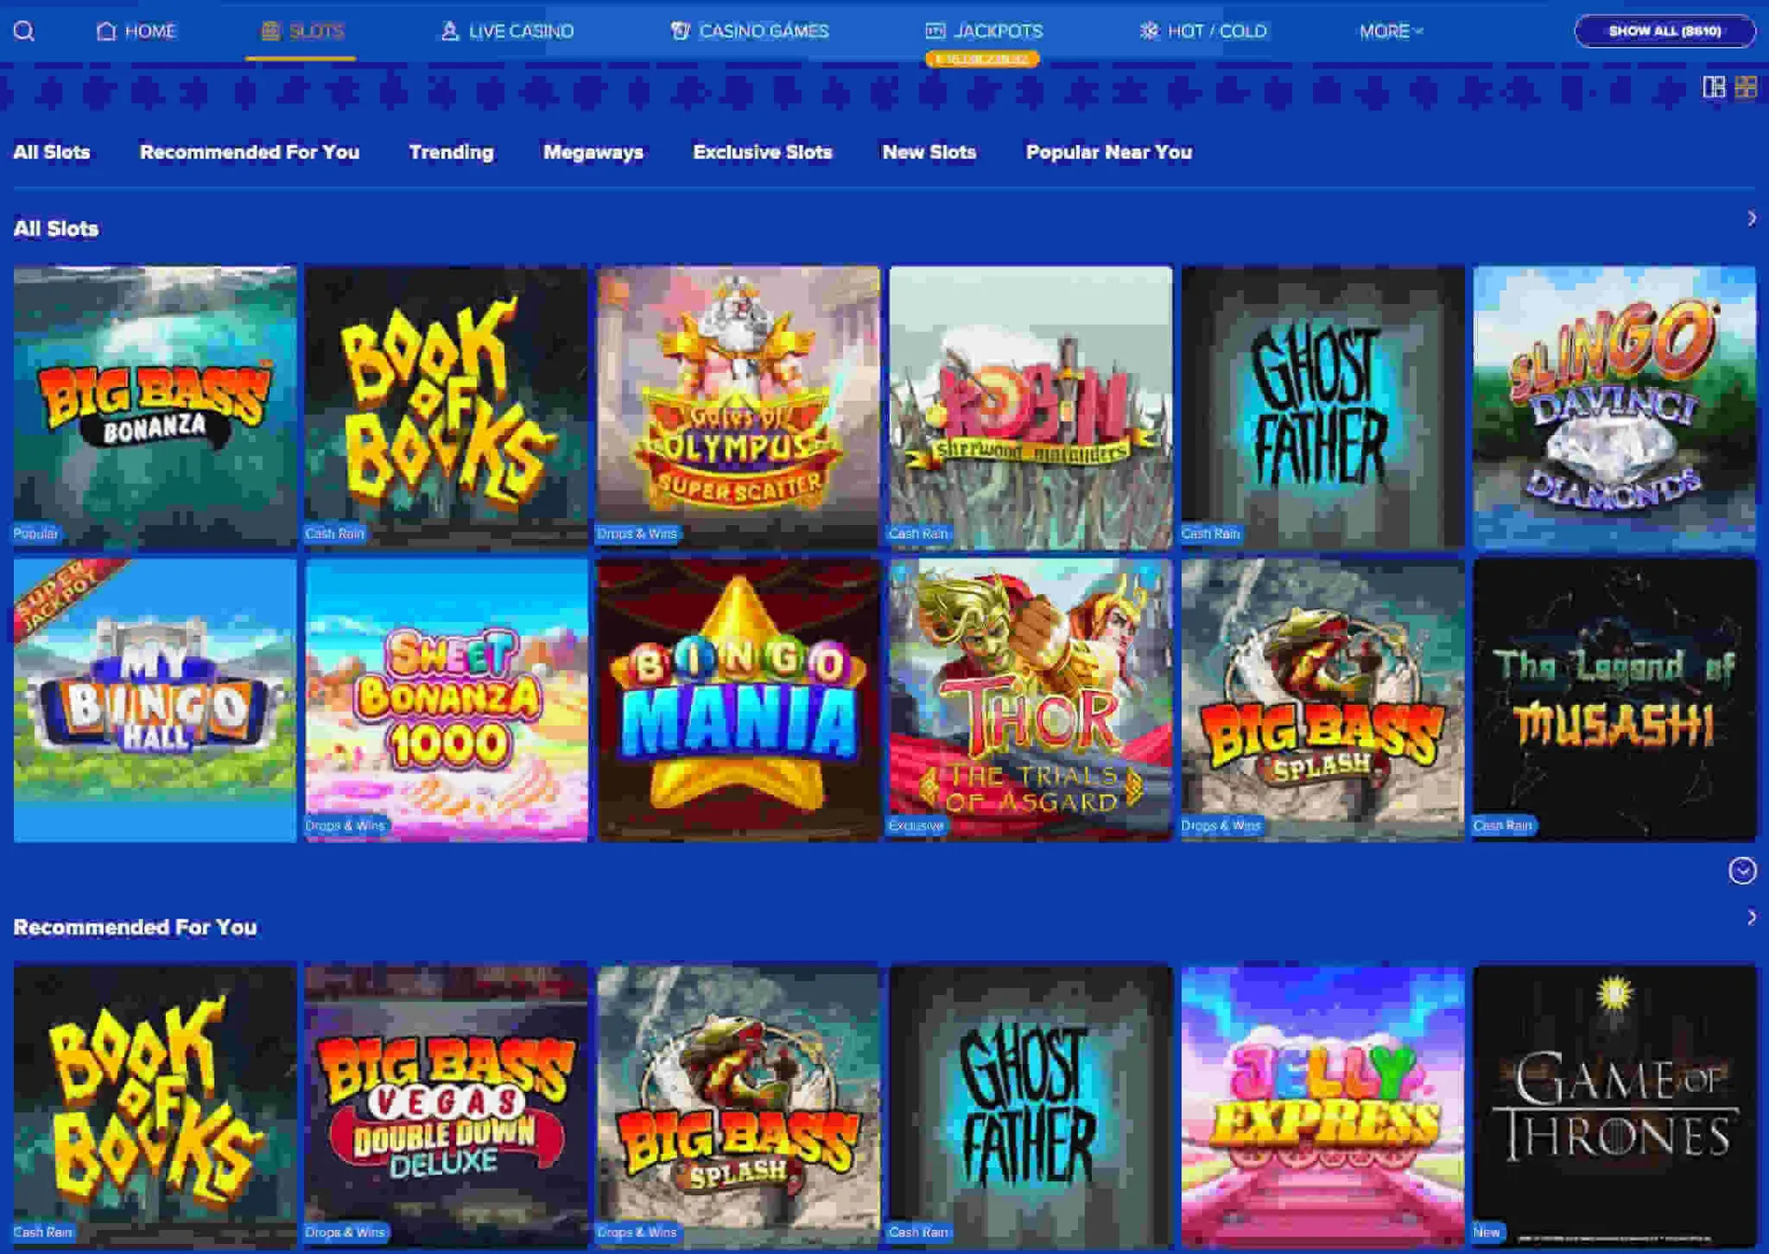The width and height of the screenshot is (1769, 1254).
Task: Expand more All Slots with circle chevron
Action: pos(1741,871)
